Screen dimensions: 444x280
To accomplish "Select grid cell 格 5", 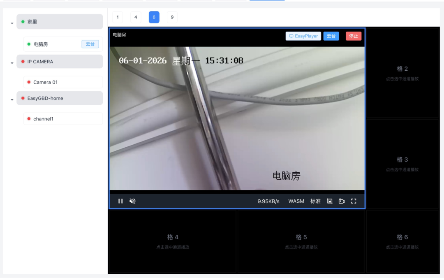I will (x=301, y=241).
